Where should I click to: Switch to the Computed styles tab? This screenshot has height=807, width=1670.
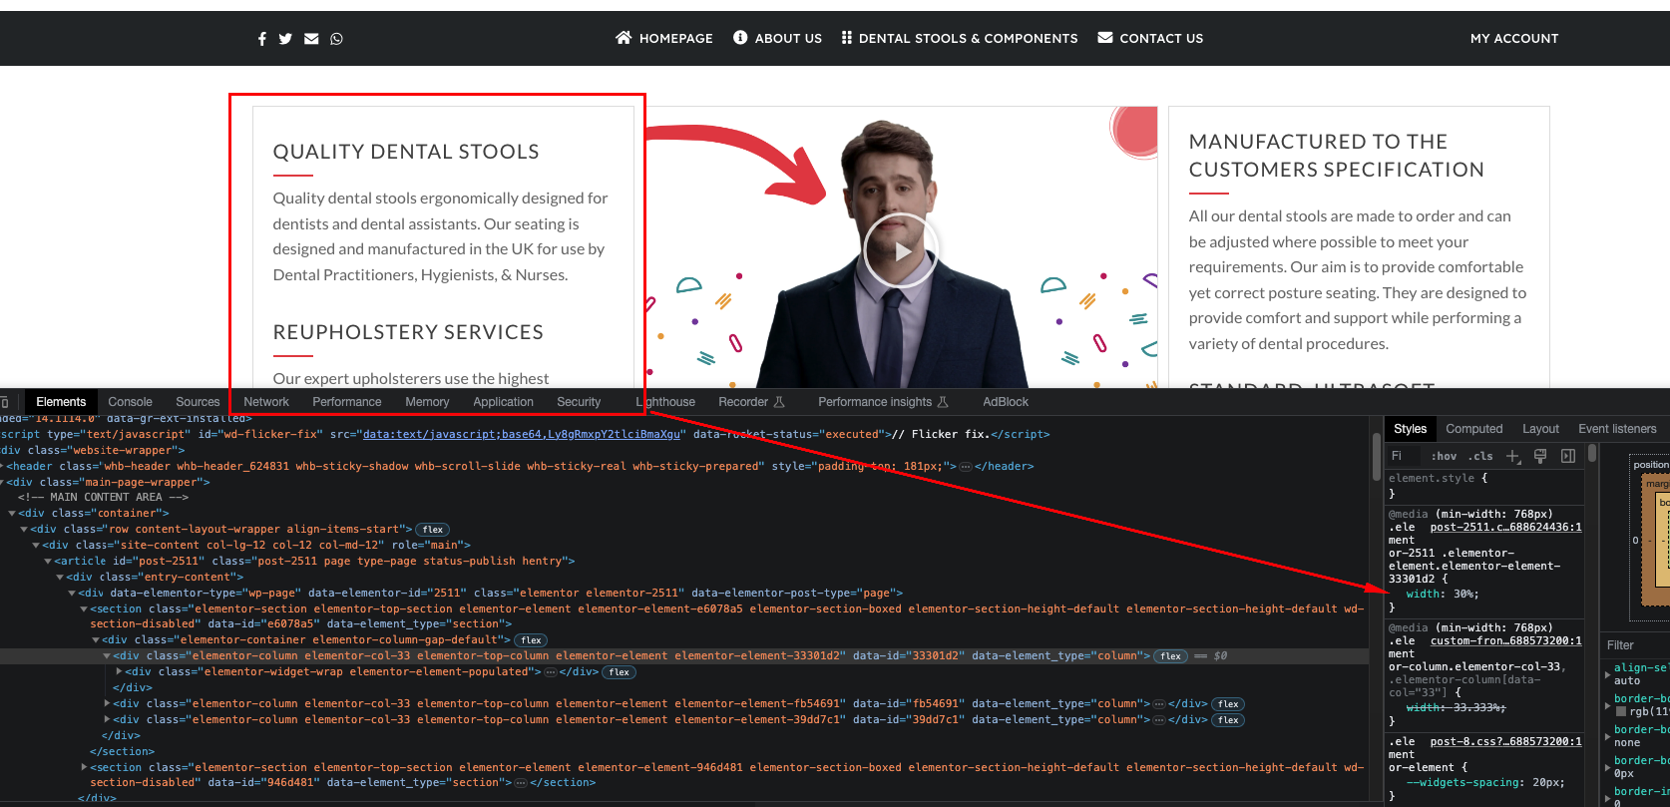[x=1474, y=429]
